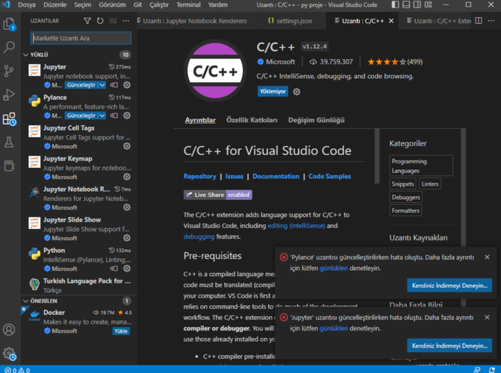The width and height of the screenshot is (501, 373).
Task: Open the Issues link
Action: (x=234, y=176)
